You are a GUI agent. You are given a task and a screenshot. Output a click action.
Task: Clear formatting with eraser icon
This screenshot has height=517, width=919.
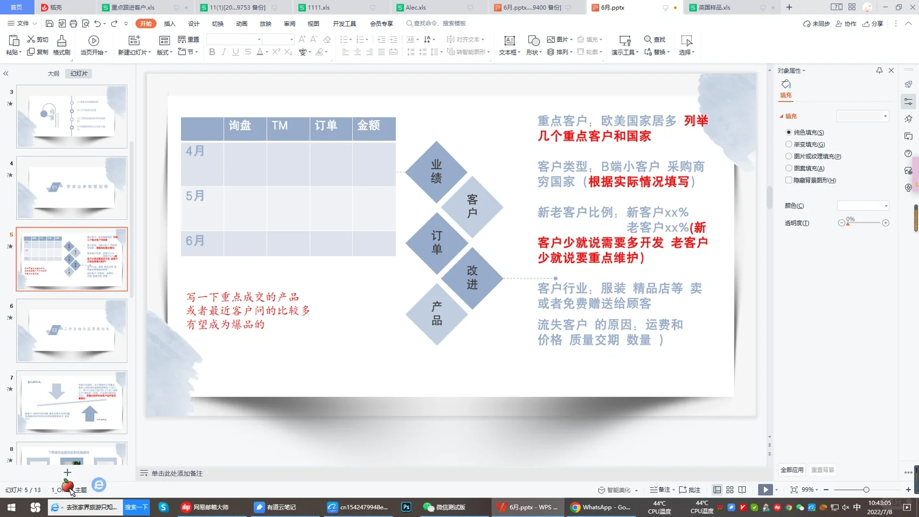(327, 39)
